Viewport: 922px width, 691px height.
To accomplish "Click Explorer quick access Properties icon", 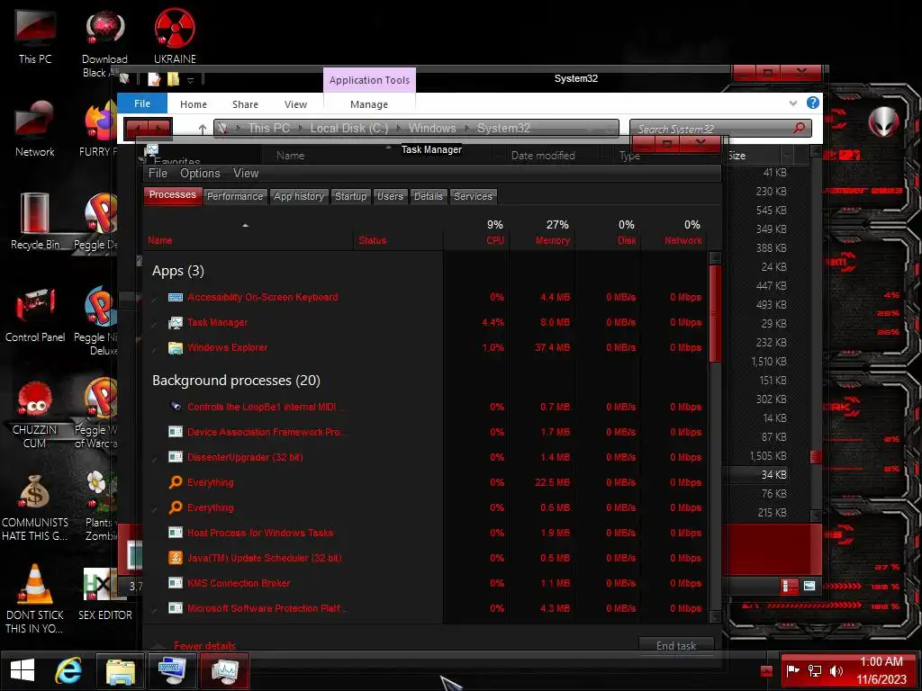I will coord(154,79).
